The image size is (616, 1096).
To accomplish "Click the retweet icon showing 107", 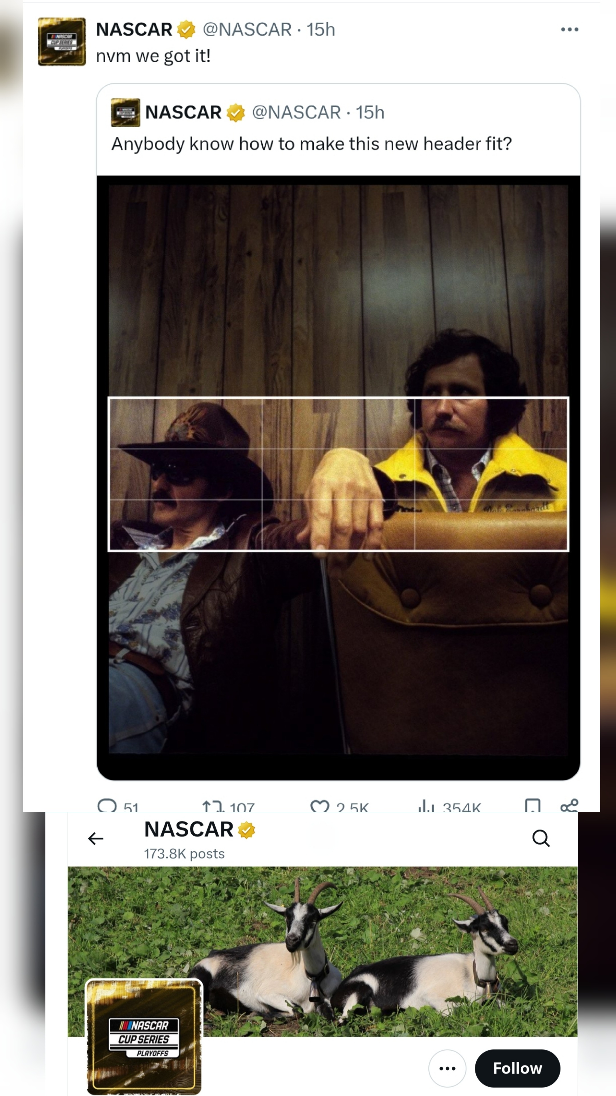I will coord(212,806).
